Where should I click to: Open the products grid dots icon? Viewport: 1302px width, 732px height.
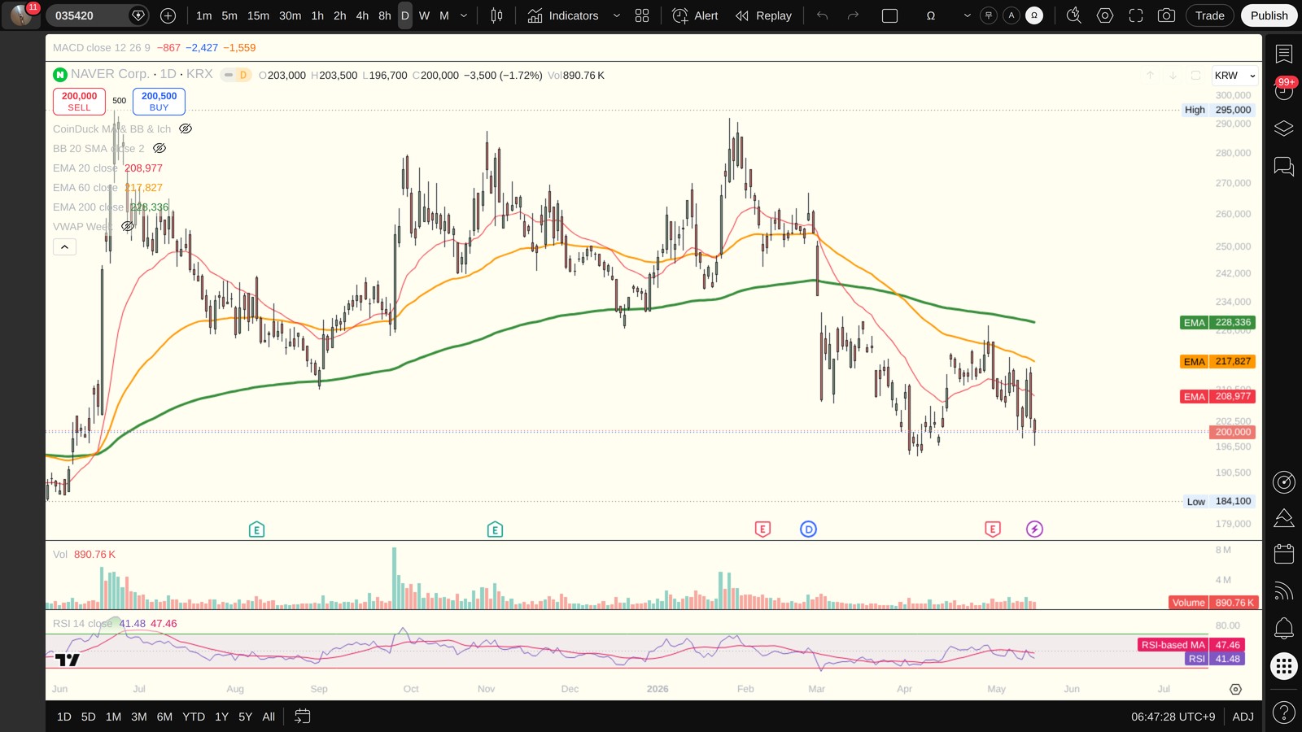1283,666
